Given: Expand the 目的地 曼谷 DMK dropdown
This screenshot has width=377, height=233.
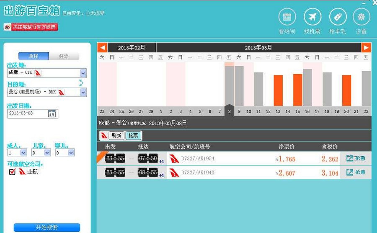Looking at the screenshot, I should point(83,92).
